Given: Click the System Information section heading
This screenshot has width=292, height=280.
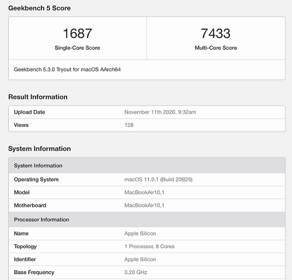Looking at the screenshot, I should pos(39,149).
